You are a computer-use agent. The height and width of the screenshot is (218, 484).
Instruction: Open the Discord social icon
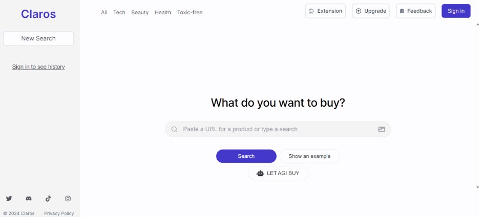(x=29, y=199)
